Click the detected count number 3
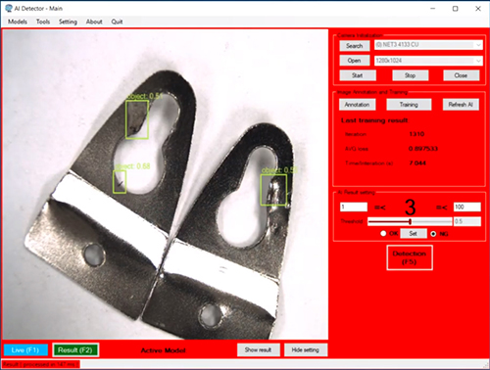The height and width of the screenshot is (370, 490). point(411,208)
